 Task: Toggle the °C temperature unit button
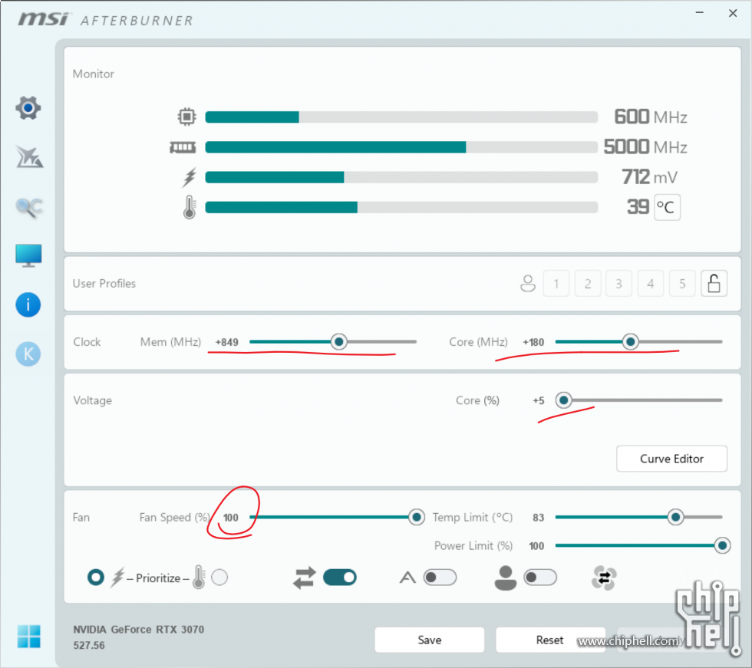point(667,207)
